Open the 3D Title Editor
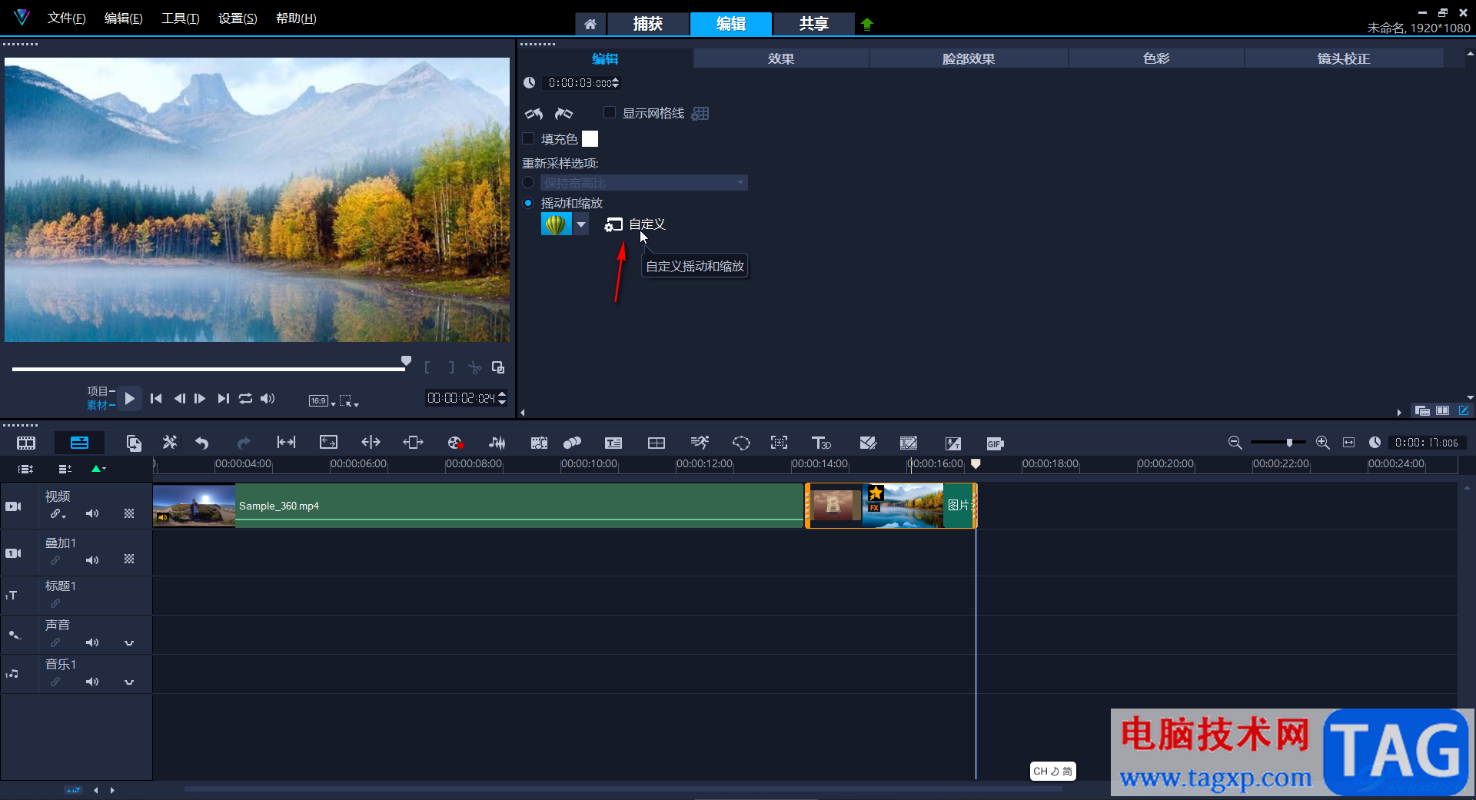Screen dimensions: 1476x800 pyautogui.click(x=821, y=443)
